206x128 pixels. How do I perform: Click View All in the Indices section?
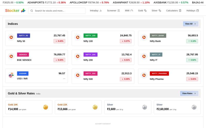coord(191,24)
